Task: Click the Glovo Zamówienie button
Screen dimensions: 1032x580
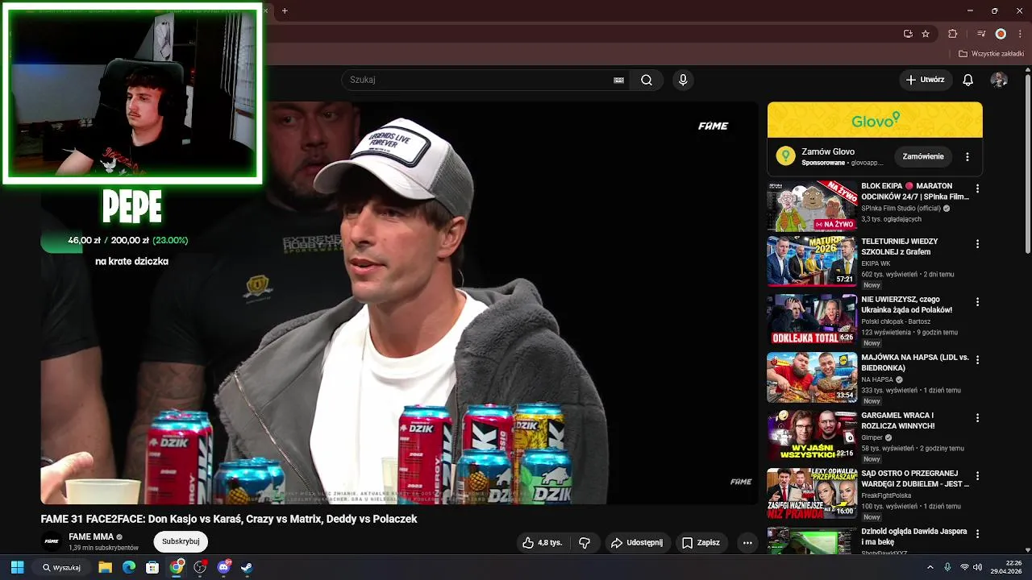Action: tap(923, 156)
